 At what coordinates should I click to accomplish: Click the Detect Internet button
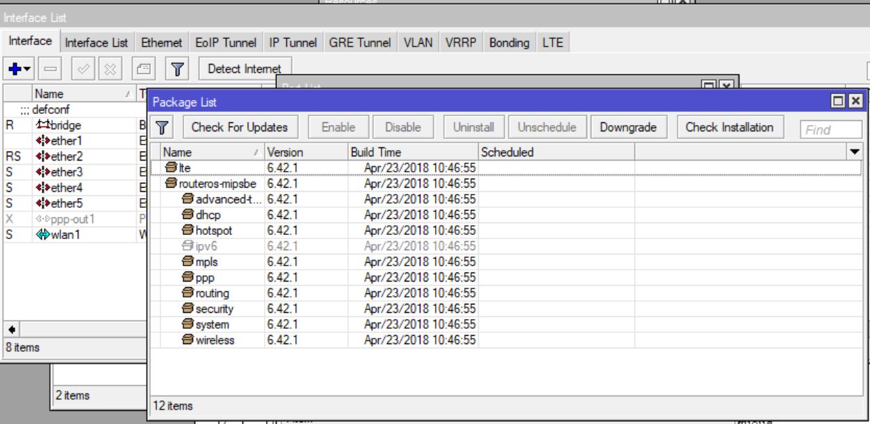point(244,69)
